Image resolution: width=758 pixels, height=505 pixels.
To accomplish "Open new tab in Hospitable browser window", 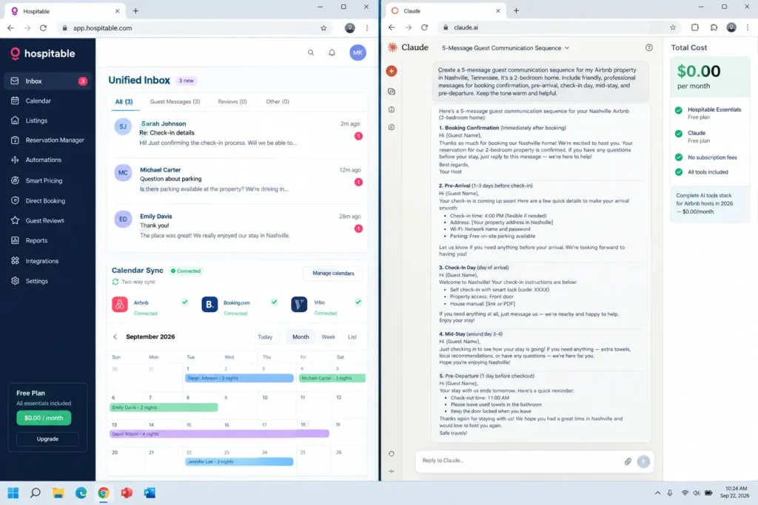I will 135,10.
